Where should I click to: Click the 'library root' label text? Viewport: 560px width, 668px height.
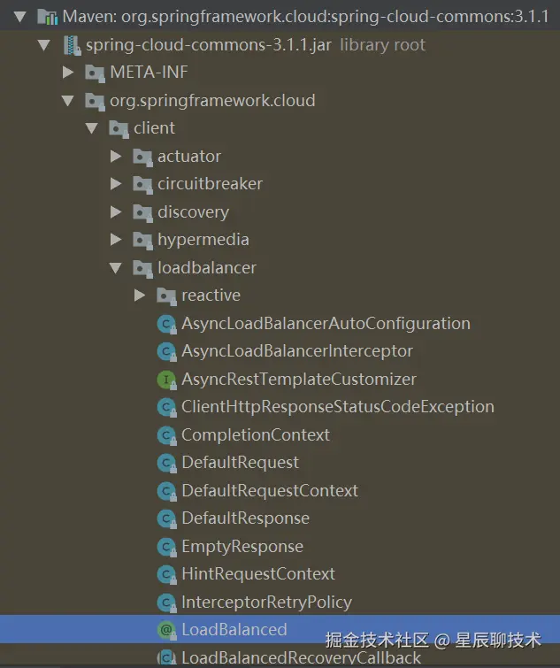pyautogui.click(x=382, y=45)
